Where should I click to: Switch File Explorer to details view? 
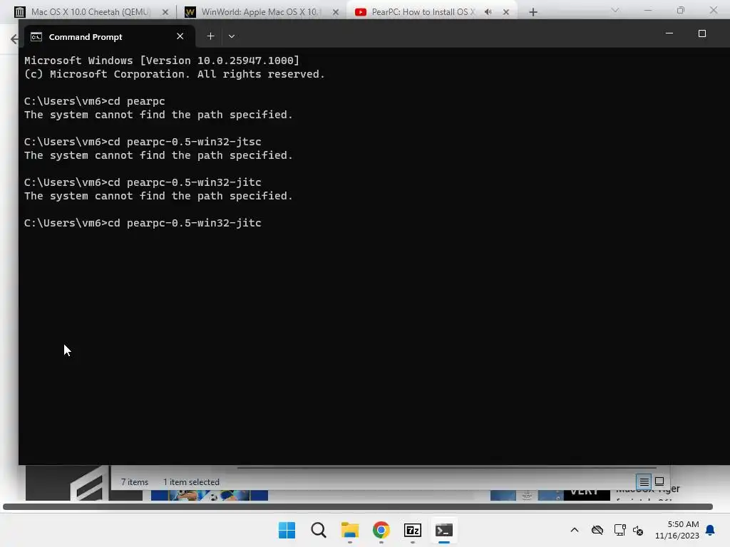[644, 482]
